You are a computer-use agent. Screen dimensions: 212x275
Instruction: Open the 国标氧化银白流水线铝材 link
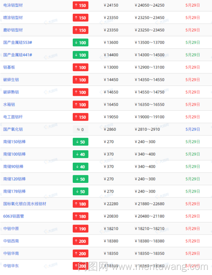[25, 204]
